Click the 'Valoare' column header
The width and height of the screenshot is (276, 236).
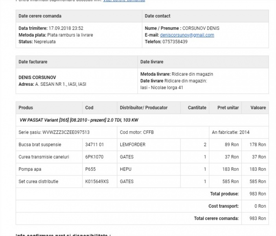tap(258, 108)
